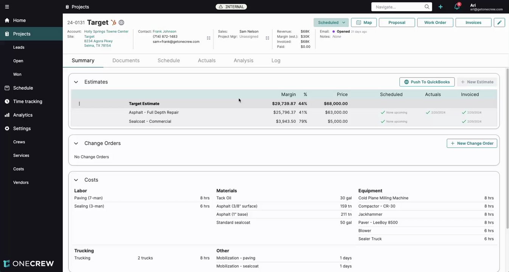Click the search magnifier in the Navigate box
The height and width of the screenshot is (272, 509).
point(427,7)
